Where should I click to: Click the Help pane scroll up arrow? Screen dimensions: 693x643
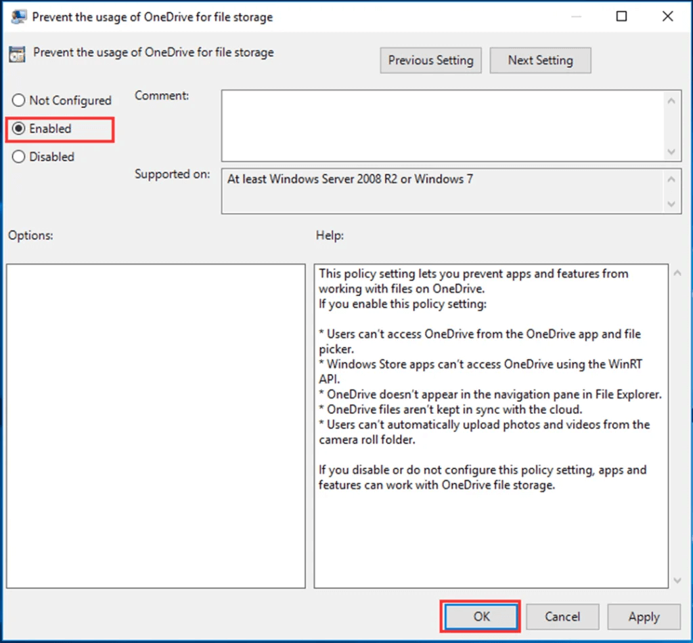677,273
